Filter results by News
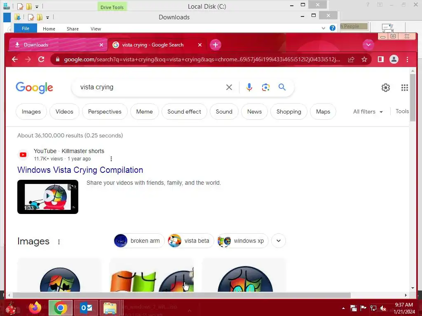Screen dimensions: 422x316 pyautogui.click(x=254, y=112)
